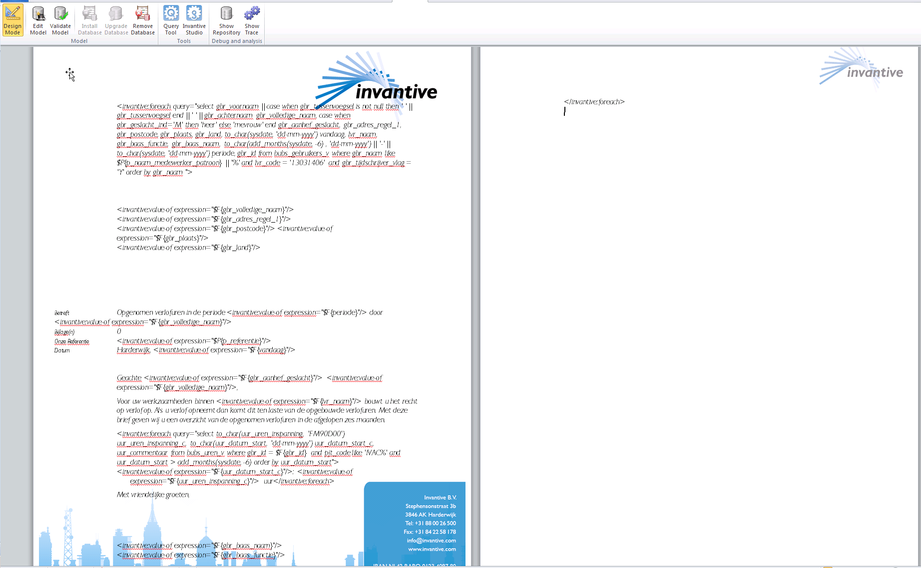This screenshot has height=568, width=921.
Task: Click the word 'Geachte' in salutation
Action: pos(129,378)
